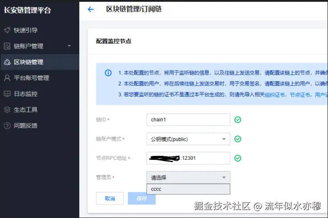Click the 日志监控 monitor icon

(7, 94)
